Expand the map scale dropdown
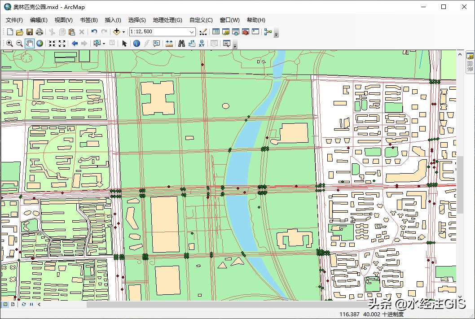Viewport: 475px width, 319px height. pyautogui.click(x=192, y=32)
